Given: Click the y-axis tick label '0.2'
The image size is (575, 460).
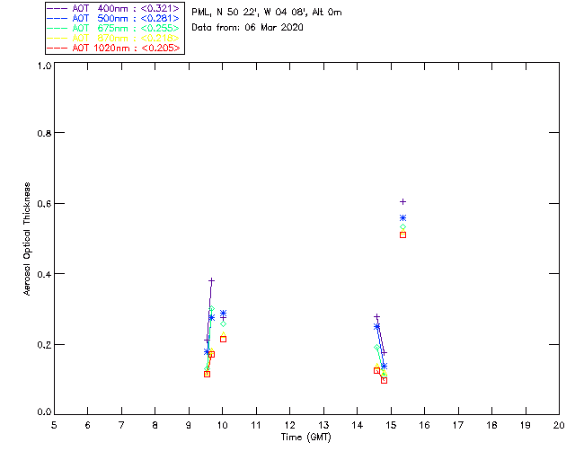Looking at the screenshot, I should [x=44, y=345].
